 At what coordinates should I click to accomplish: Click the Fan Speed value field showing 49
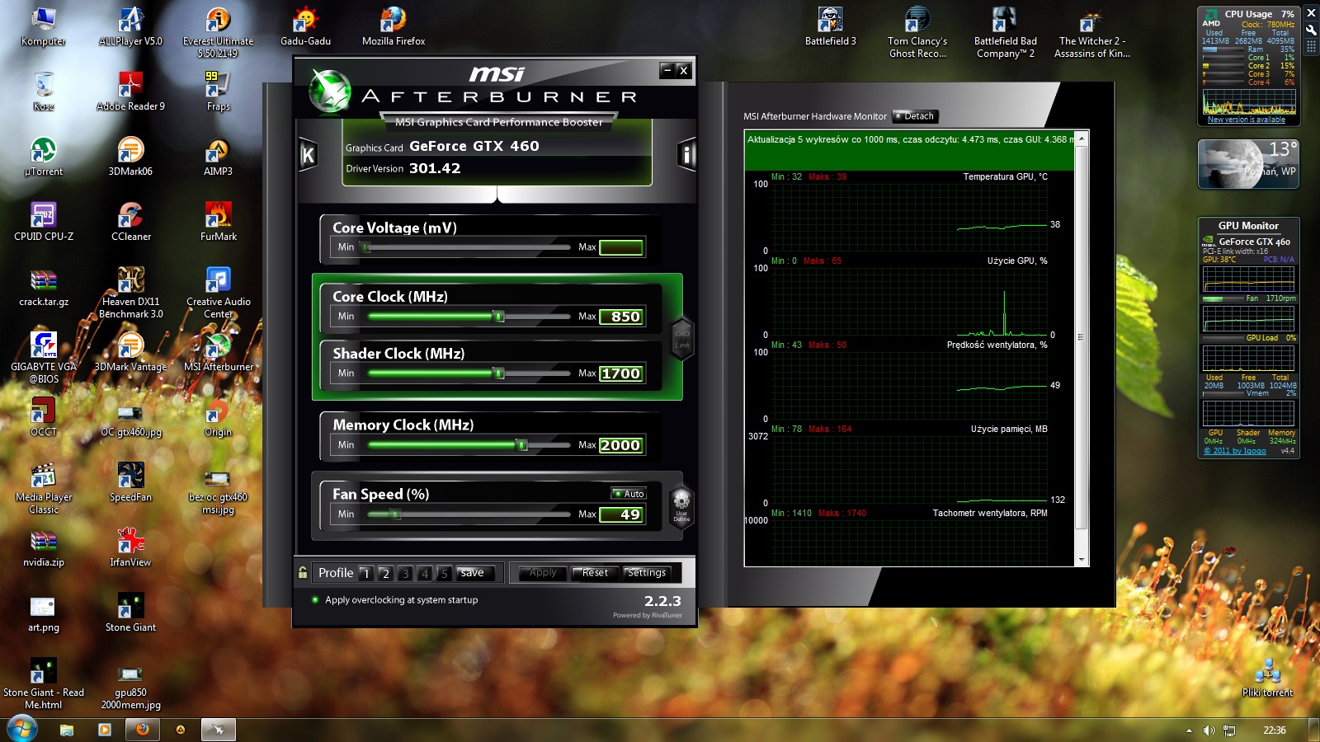tap(622, 514)
